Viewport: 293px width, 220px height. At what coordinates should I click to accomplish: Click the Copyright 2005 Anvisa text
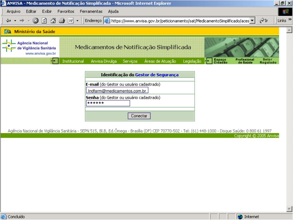256,135
